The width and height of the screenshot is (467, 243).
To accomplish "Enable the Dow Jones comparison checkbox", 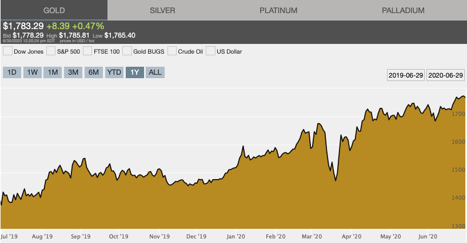I will pos(8,51).
